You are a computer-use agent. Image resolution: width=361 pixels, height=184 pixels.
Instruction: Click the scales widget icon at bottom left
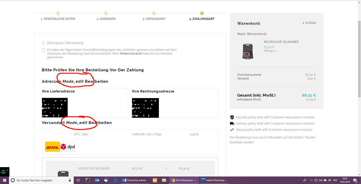[x=4, y=172]
